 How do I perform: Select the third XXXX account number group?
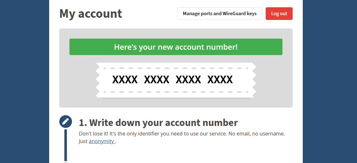pos(188,79)
